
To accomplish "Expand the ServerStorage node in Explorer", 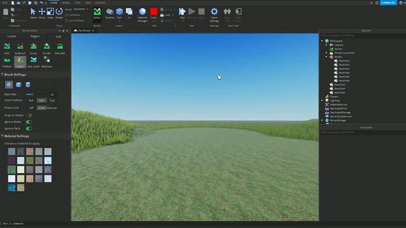I will [322, 120].
